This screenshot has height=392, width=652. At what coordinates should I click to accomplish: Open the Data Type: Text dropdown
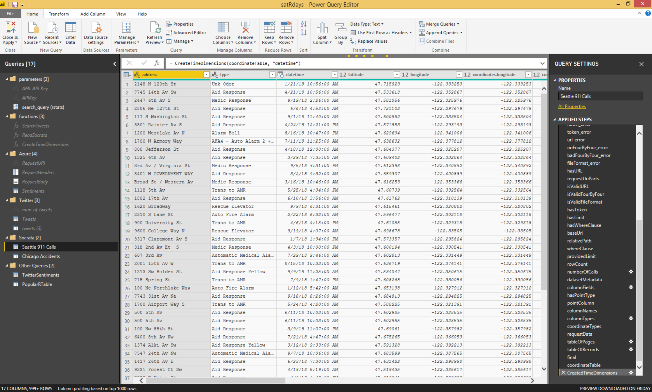tap(367, 24)
